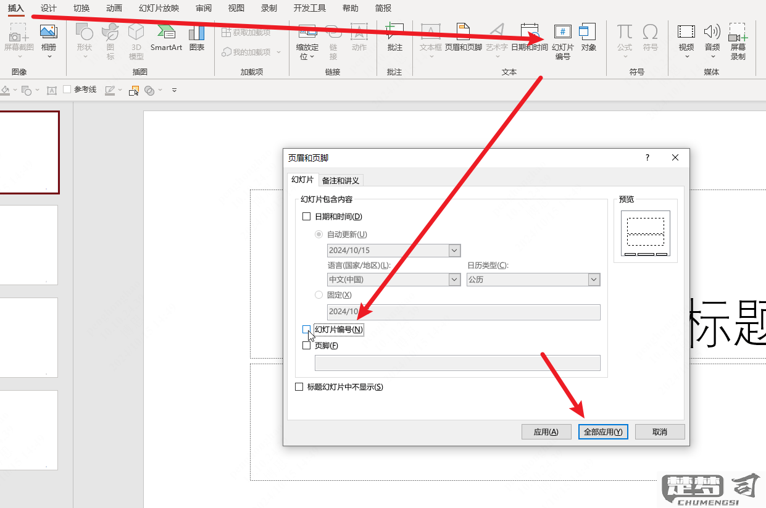Viewport: 766px width, 508px height.
Task: Open the 2024/10/15 date format dropdown
Action: pos(454,251)
